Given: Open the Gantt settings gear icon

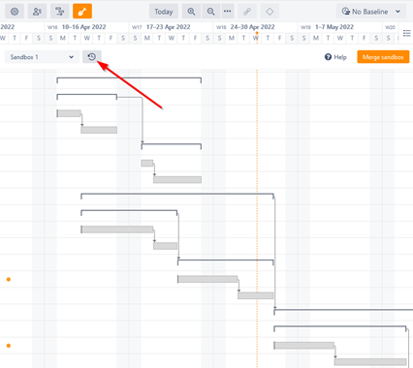Looking at the screenshot, I should tap(15, 12).
